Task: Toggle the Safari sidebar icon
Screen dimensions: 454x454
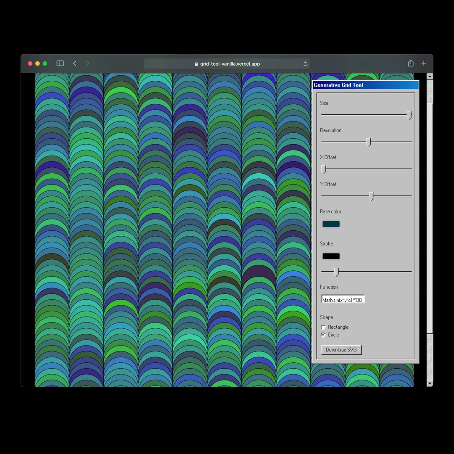Action: [x=60, y=63]
